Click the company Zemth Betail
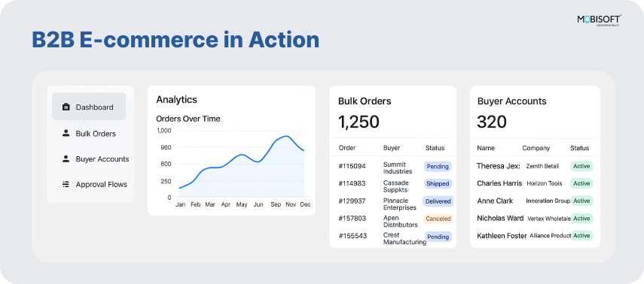Screen dimensions: 644x284 tap(542, 166)
